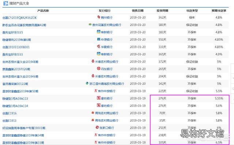The height and width of the screenshot is (145, 234).
Task: Select the 362天 investment period cell
Action: [162, 17]
